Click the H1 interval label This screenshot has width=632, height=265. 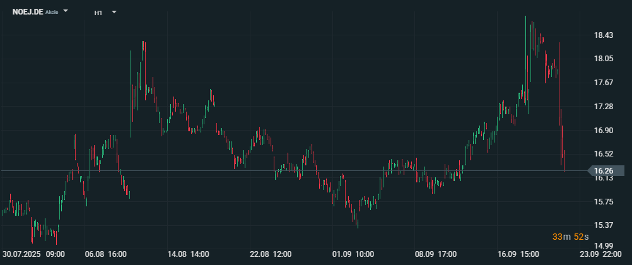[x=98, y=13]
